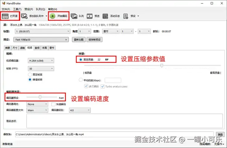Click the 浏览 (Browse) button
This screenshot has width=227, height=148.
(x=220, y=134)
